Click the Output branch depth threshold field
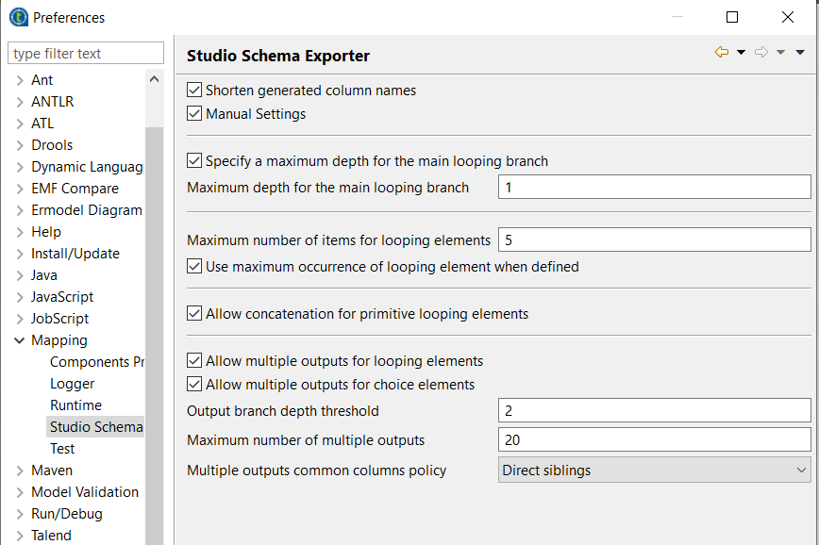The height and width of the screenshot is (545, 819). tap(654, 410)
